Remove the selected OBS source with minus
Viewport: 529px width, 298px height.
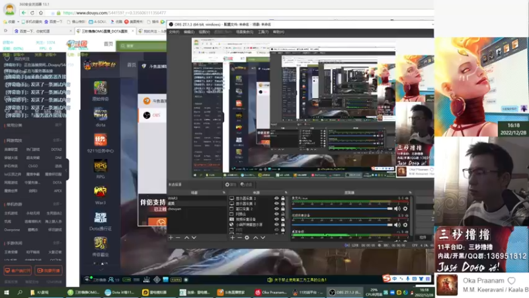[239, 238]
